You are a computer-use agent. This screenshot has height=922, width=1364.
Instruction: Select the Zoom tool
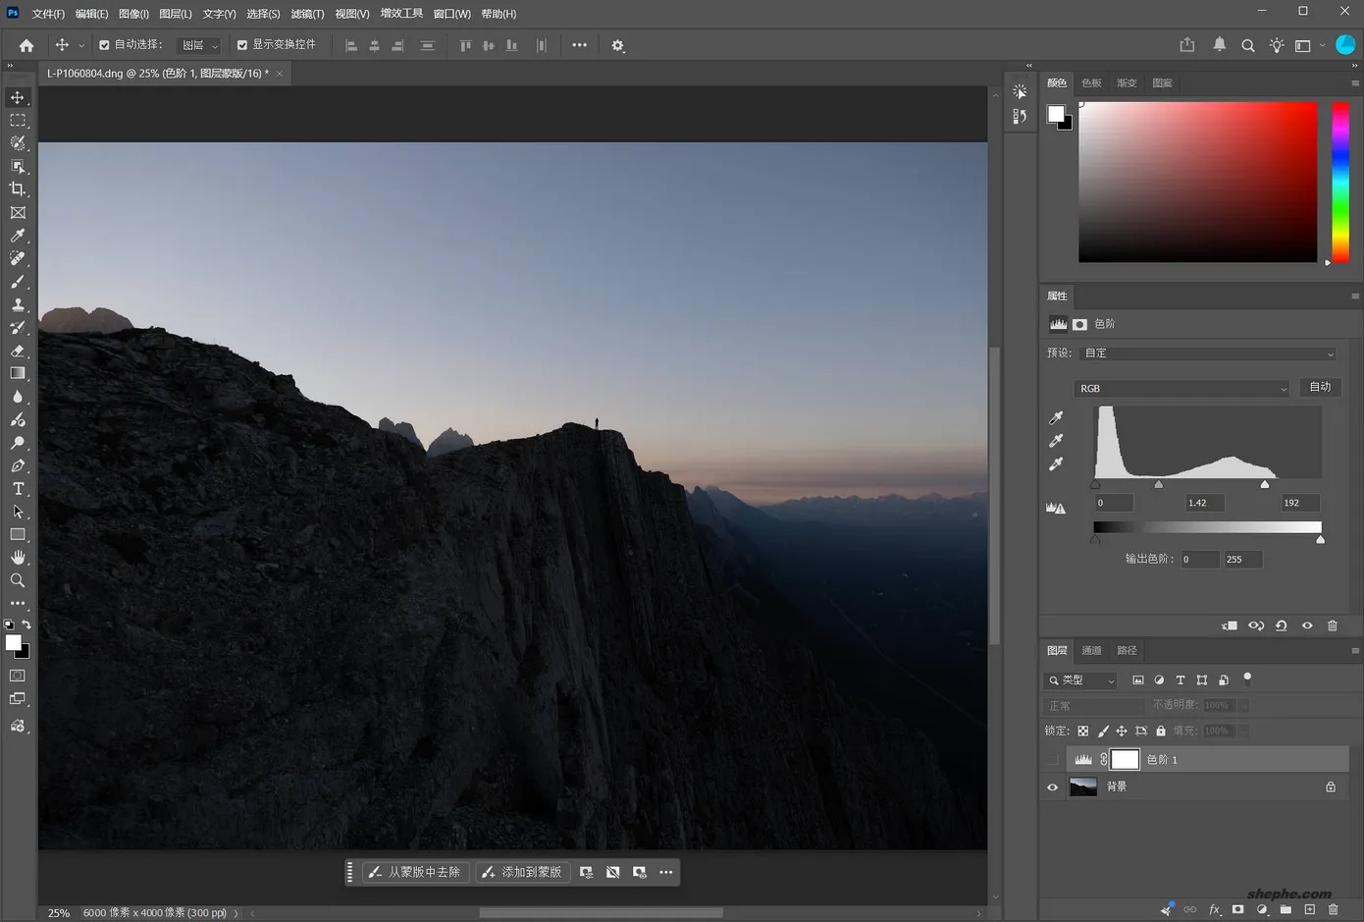coord(18,580)
